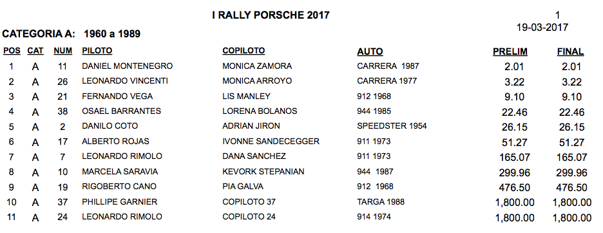Select pilot RIGOBERTO CANO
This screenshot has height=233, width=603.
tap(119, 187)
